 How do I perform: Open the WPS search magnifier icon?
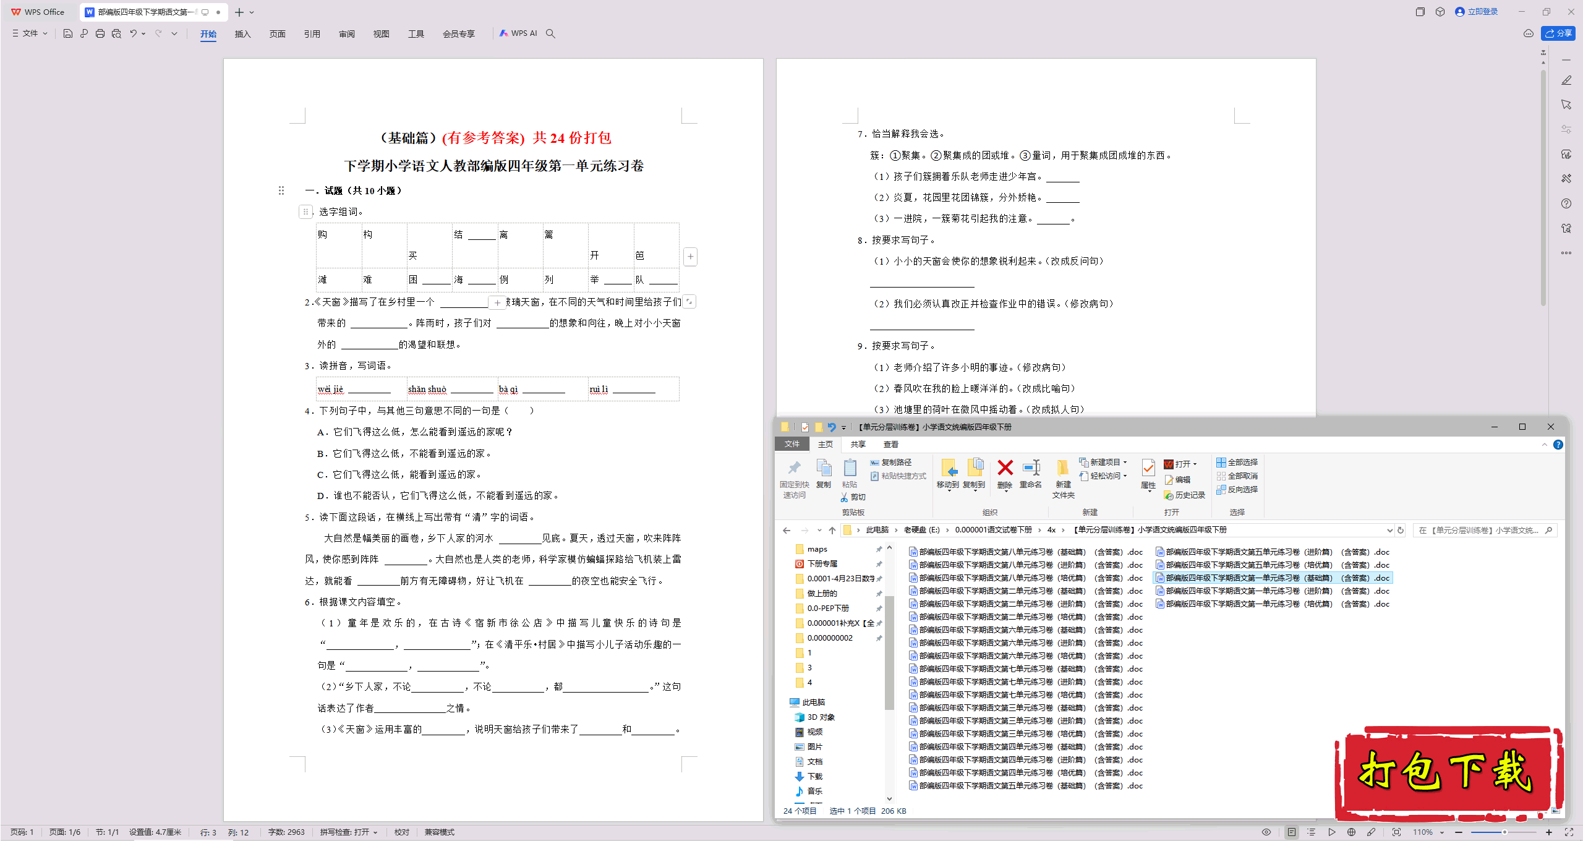(550, 33)
